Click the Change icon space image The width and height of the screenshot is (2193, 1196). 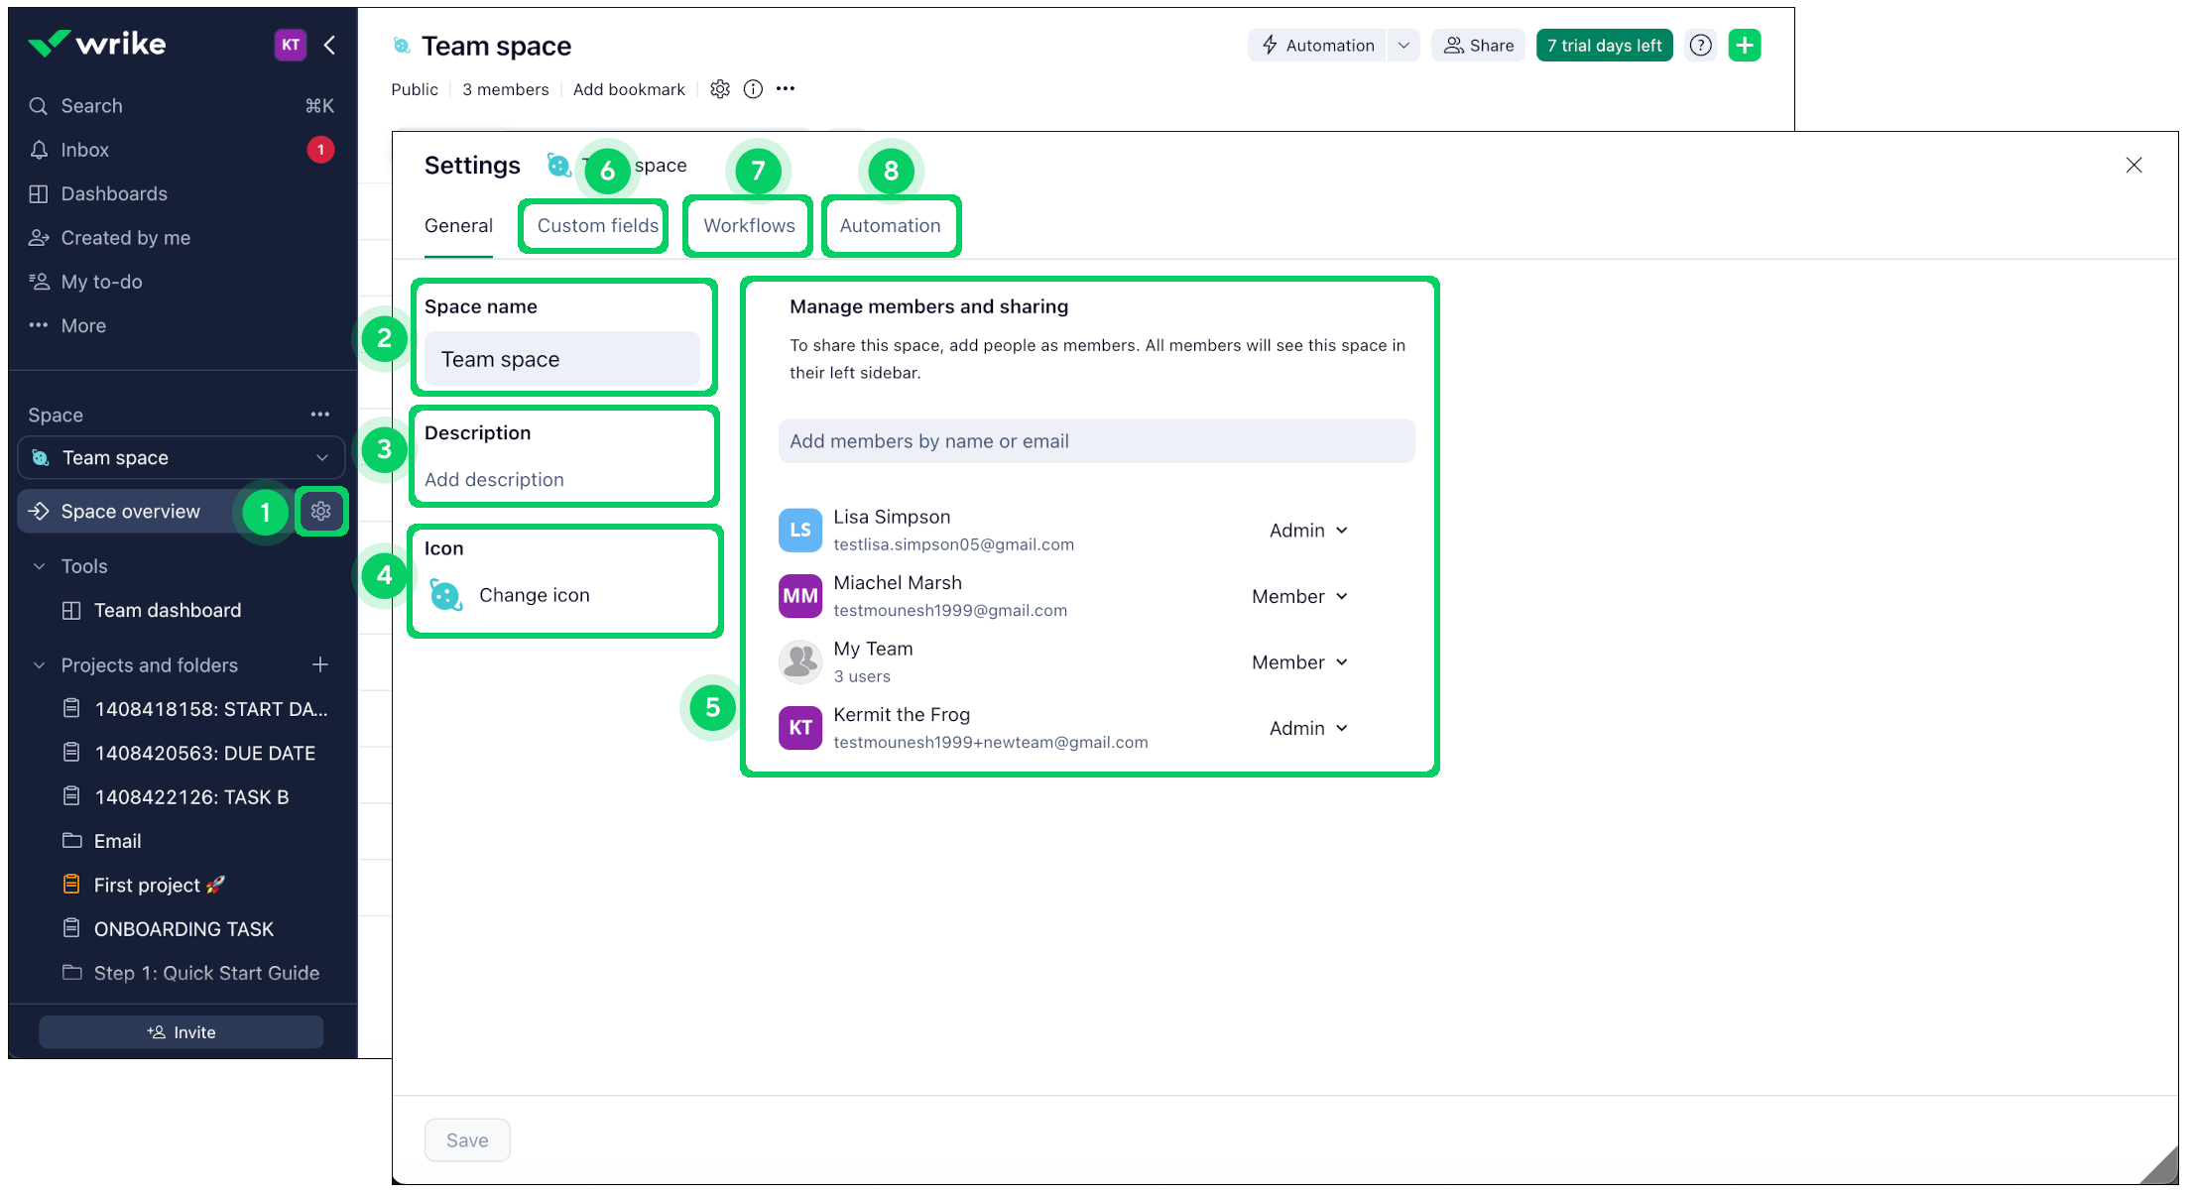445,595
